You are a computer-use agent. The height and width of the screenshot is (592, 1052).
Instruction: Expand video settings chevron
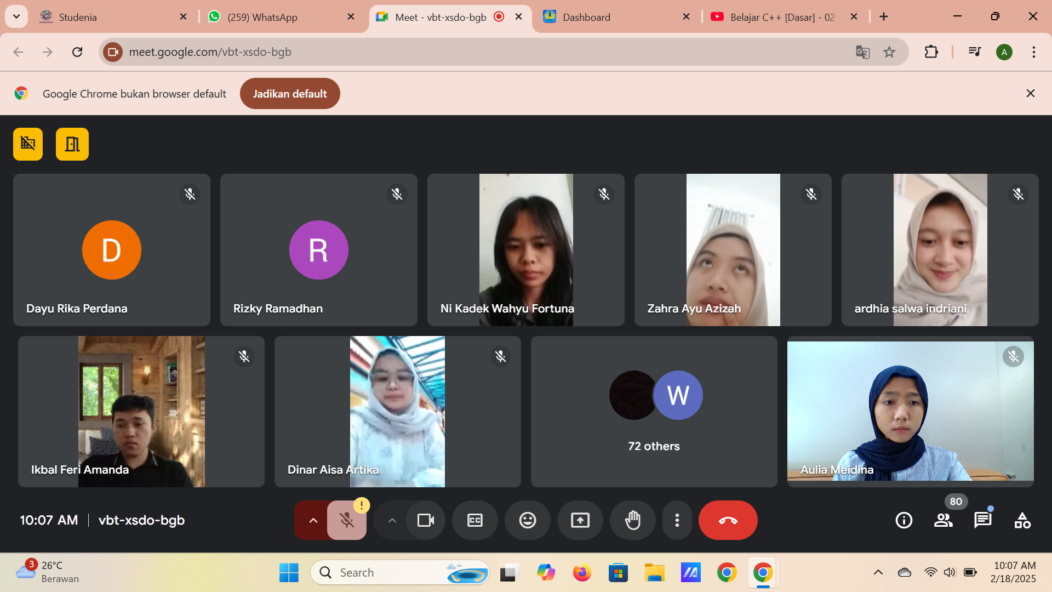point(392,520)
